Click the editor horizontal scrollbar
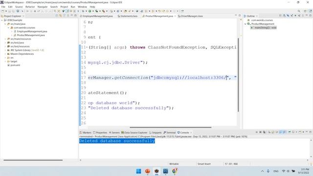This screenshot has width=313, height=176. pos(171,127)
